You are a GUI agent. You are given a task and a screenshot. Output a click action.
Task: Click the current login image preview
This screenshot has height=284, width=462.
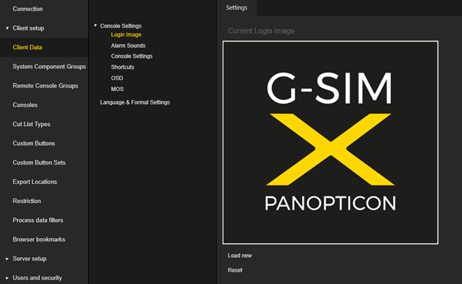pyautogui.click(x=330, y=142)
